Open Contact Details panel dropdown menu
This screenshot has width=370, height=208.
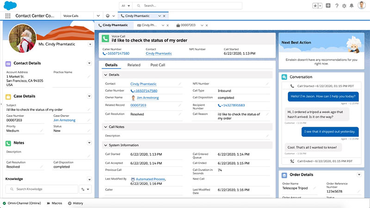pyautogui.click(x=89, y=63)
